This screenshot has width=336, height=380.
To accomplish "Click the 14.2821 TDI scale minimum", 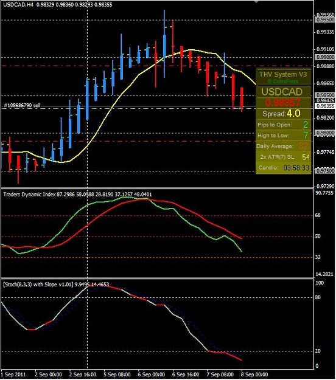I will 324,274.
